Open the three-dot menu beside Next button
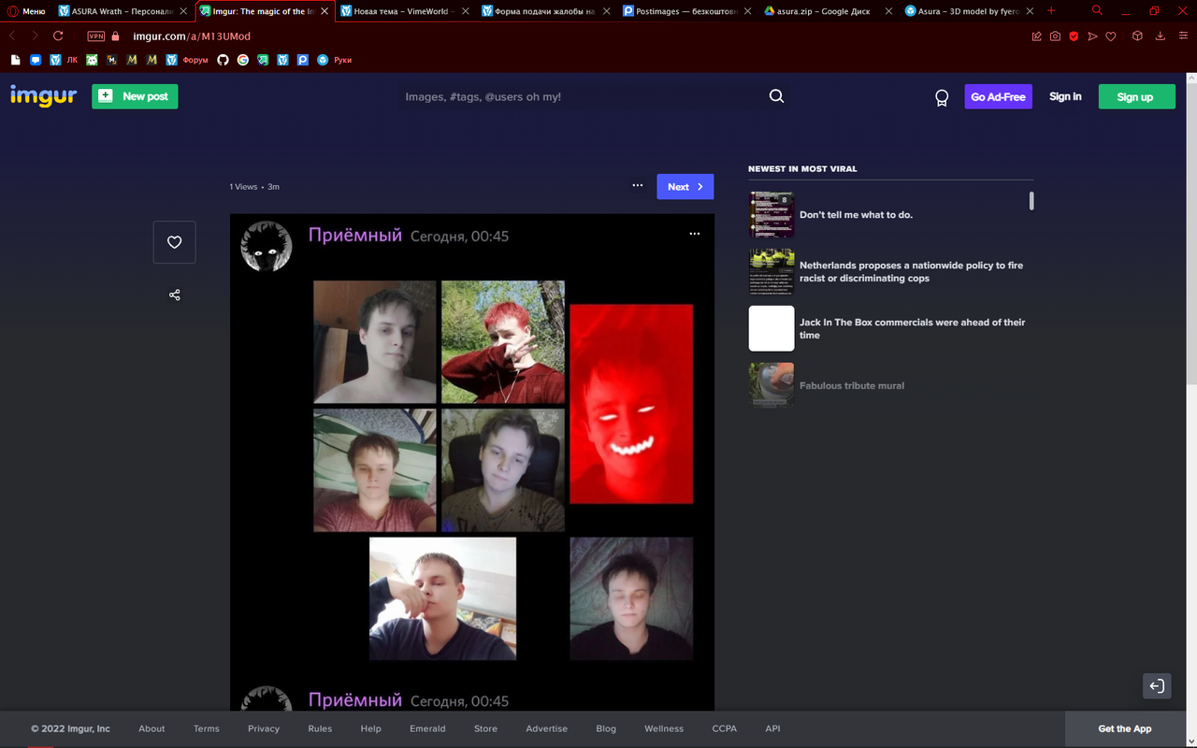 [637, 186]
